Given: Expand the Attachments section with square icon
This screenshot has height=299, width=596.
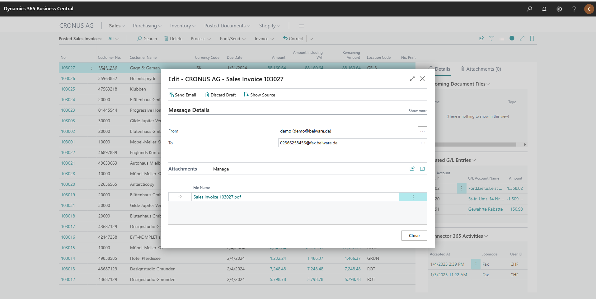Looking at the screenshot, I should pos(422,169).
